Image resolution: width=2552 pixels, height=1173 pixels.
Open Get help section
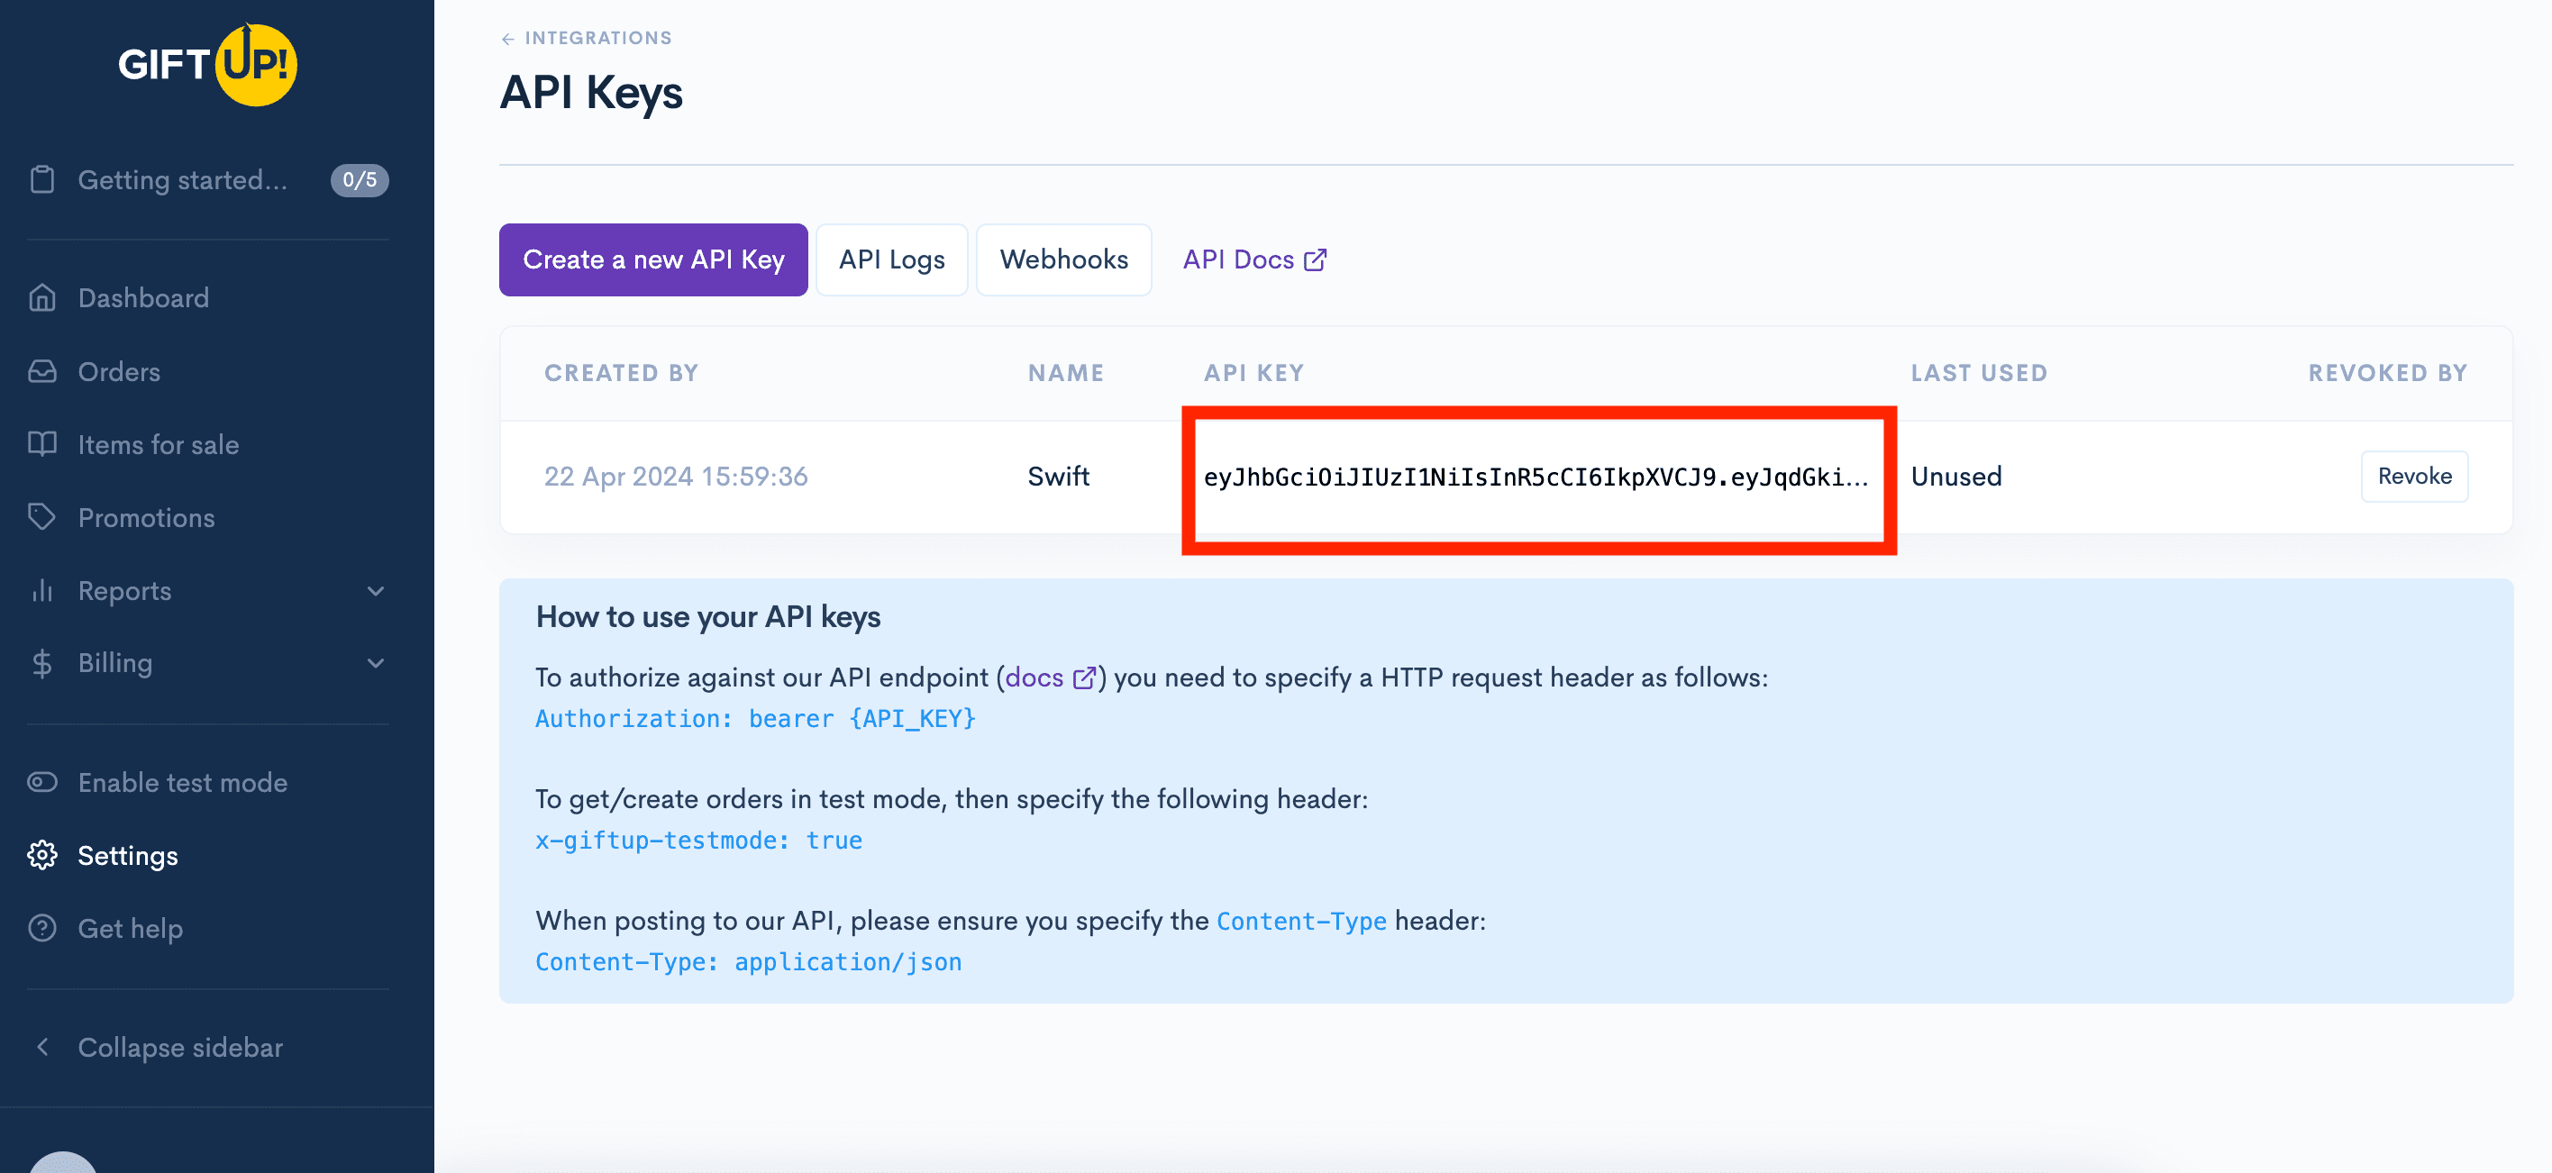130,927
